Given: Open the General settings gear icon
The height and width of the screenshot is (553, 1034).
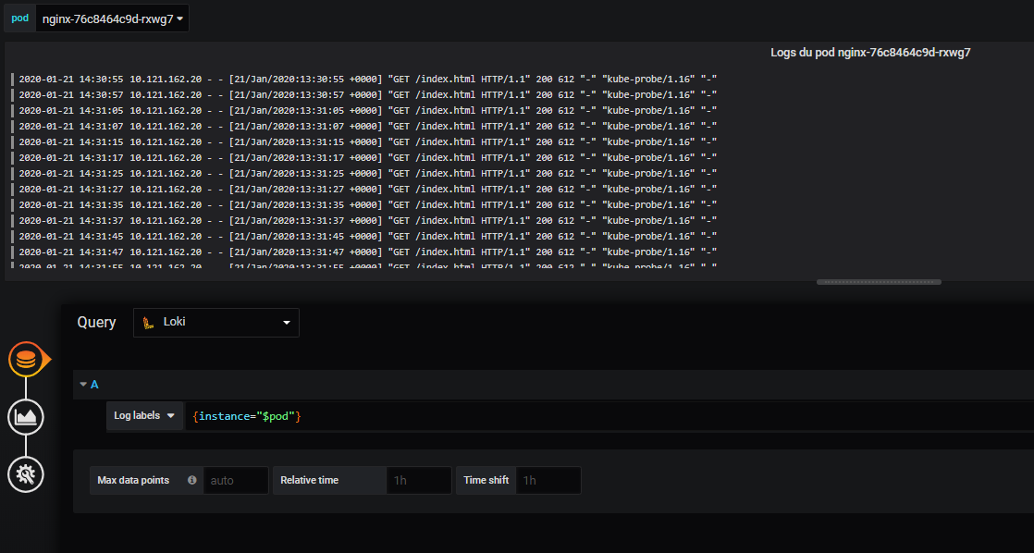Looking at the screenshot, I should click(26, 473).
